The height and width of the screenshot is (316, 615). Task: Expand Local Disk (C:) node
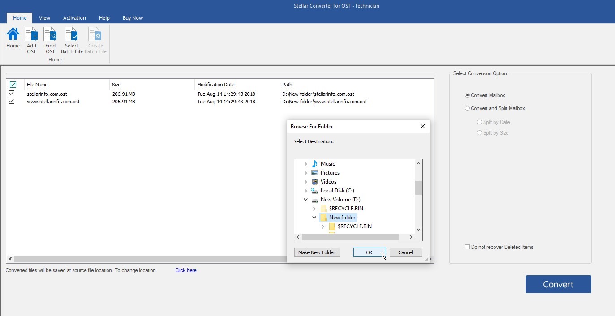[x=306, y=191]
